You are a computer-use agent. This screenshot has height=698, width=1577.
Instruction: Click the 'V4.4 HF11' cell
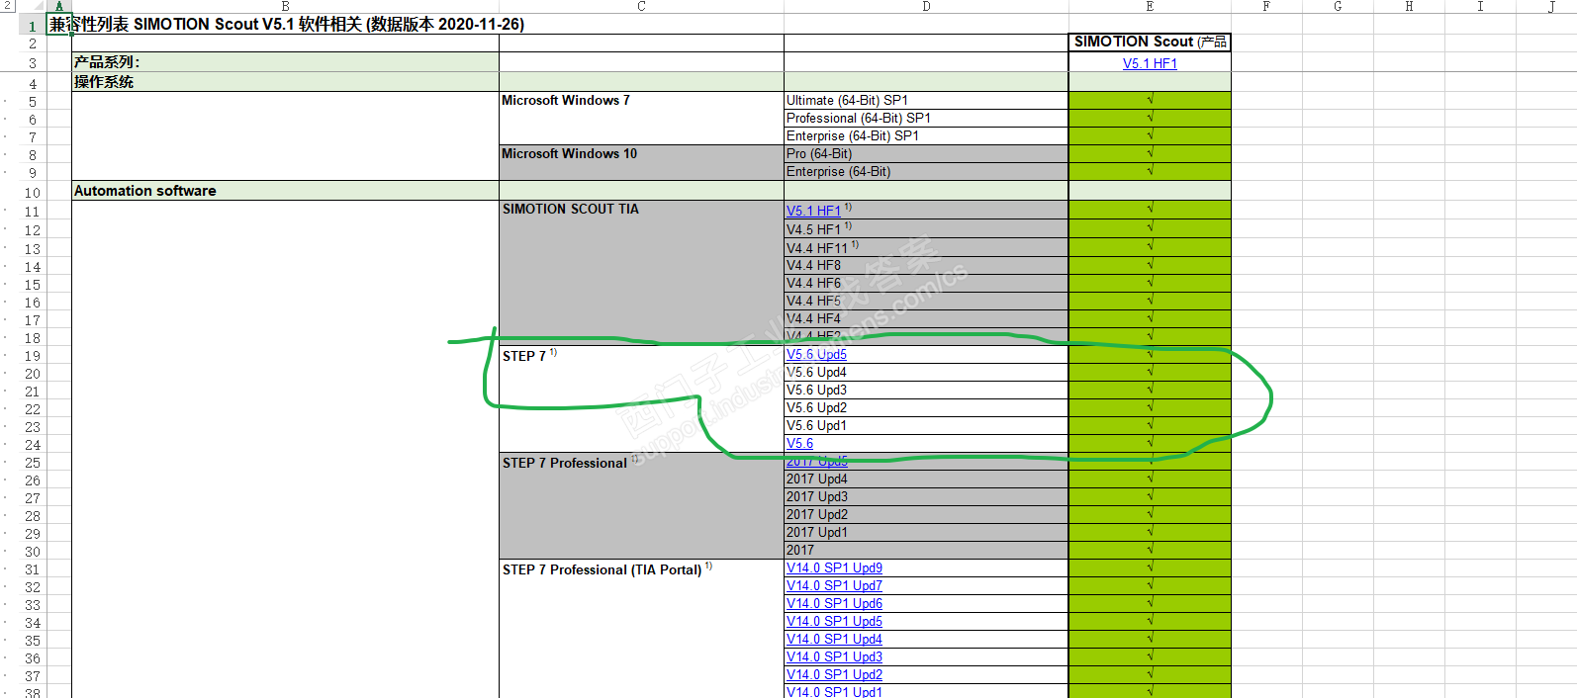926,247
